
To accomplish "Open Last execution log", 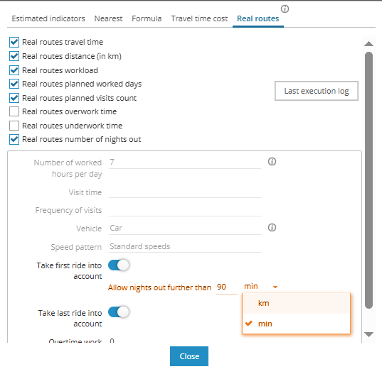I will [317, 91].
